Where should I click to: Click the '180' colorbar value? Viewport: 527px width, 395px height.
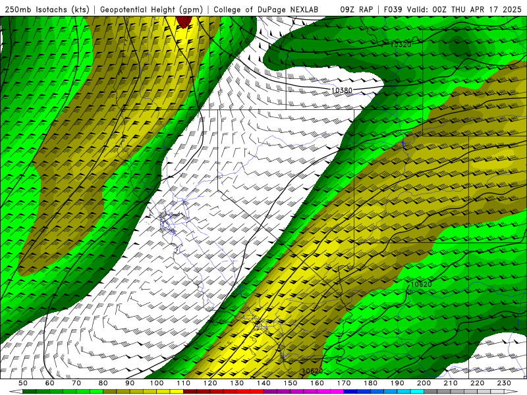(370, 383)
